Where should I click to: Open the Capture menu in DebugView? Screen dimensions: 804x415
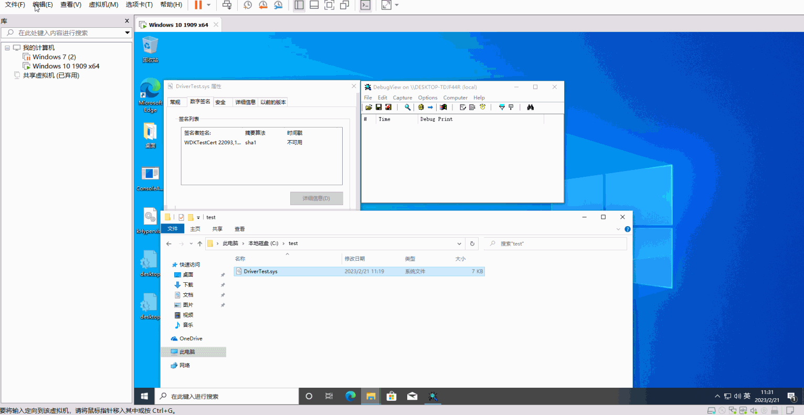click(403, 98)
